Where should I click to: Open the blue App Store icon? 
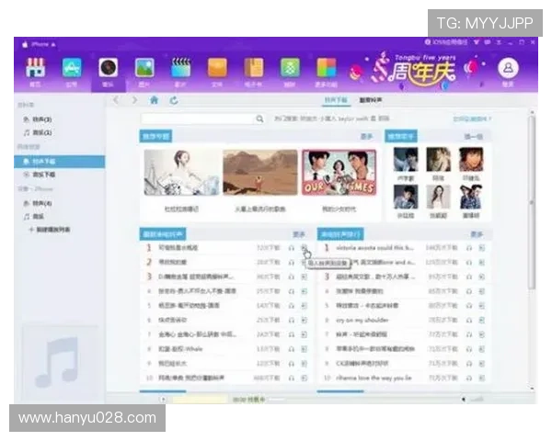[72, 67]
